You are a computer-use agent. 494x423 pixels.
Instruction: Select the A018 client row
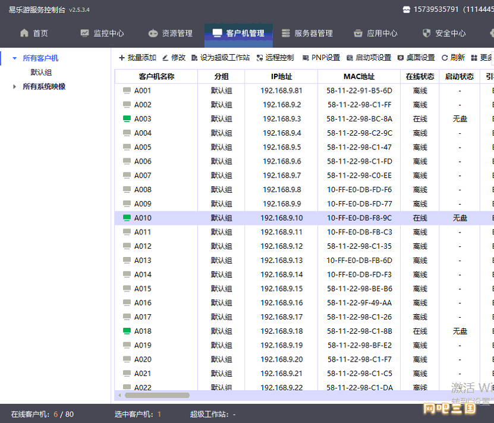pyautogui.click(x=304, y=331)
